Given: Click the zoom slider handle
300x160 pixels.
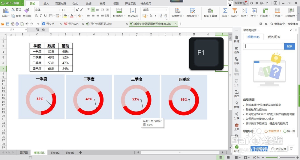Looking at the screenshot, I should [x=279, y=158].
